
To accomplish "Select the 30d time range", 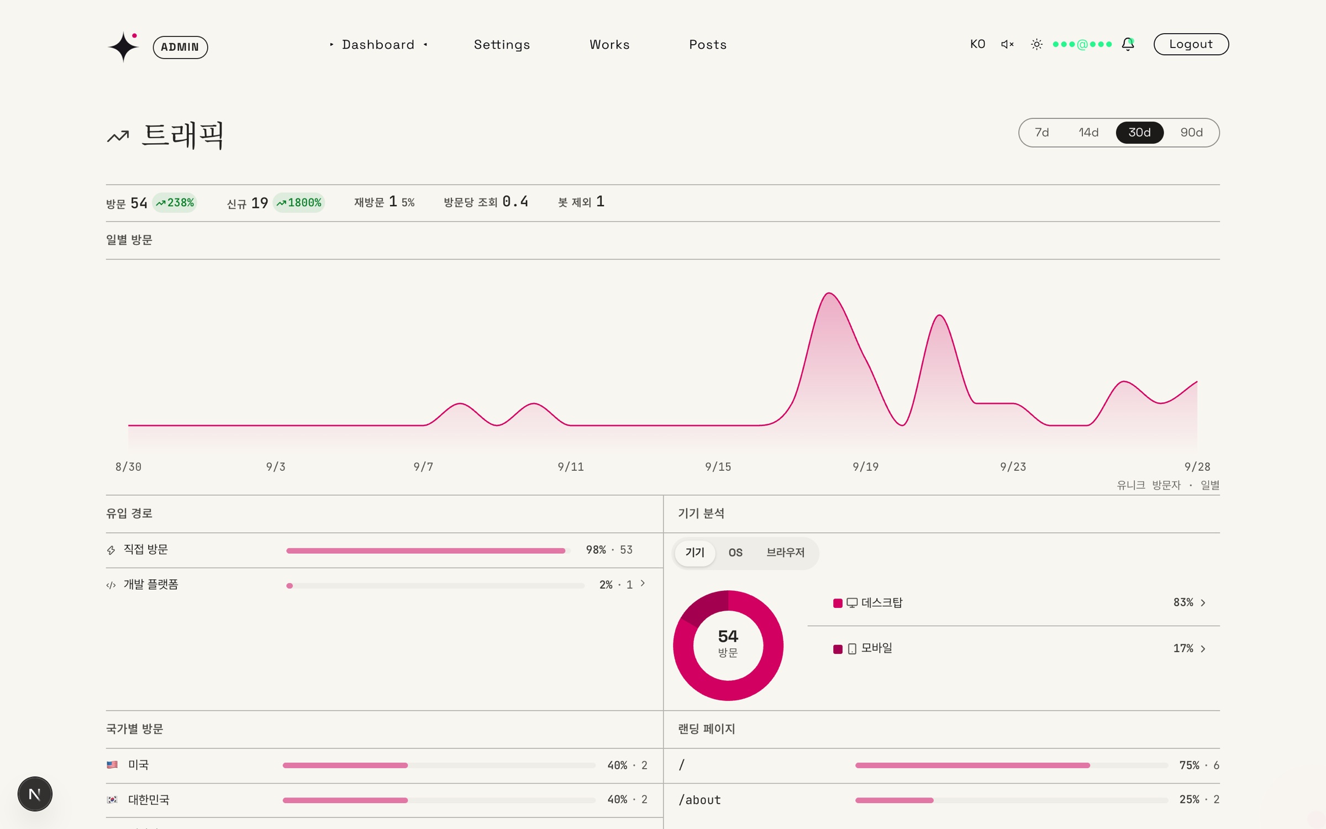I will [x=1140, y=133].
